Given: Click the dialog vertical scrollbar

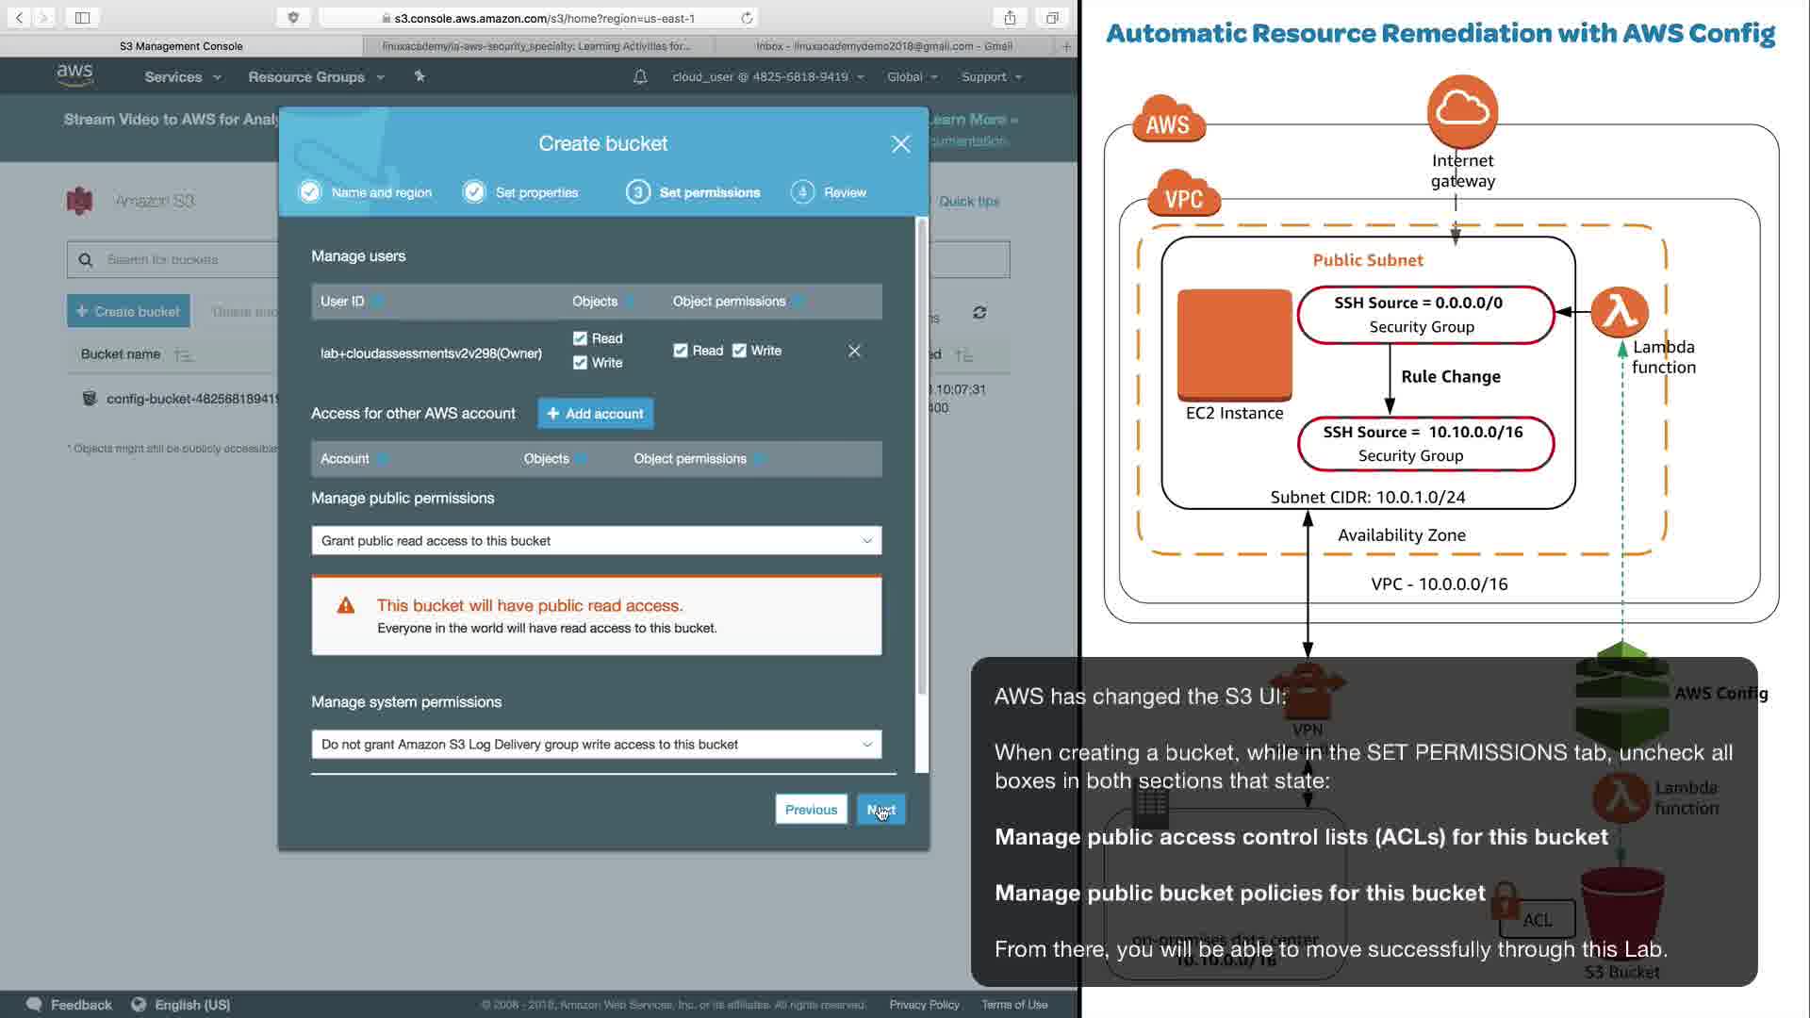Looking at the screenshot, I should coord(922,457).
